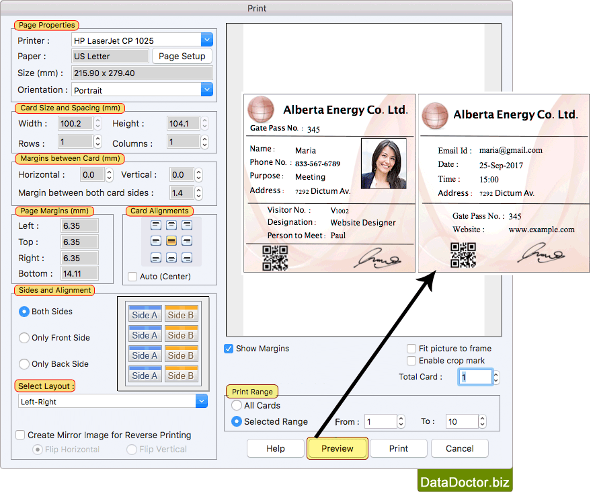Enable crop mark checkbox
Viewport: 593px width, 492px height.
pyautogui.click(x=411, y=361)
